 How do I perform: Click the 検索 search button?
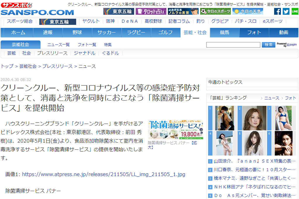coord(269,45)
